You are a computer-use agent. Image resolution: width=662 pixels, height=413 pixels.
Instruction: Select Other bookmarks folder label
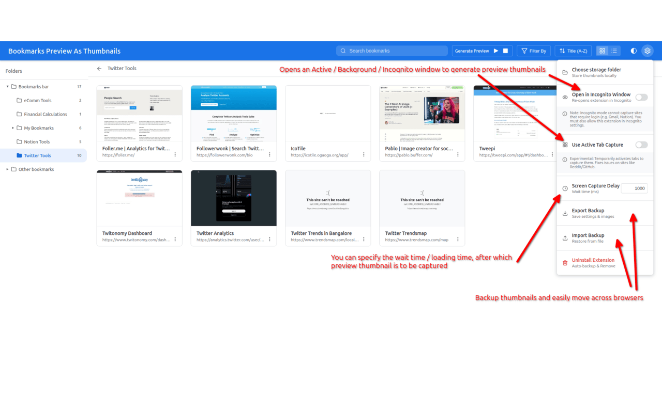(x=36, y=169)
